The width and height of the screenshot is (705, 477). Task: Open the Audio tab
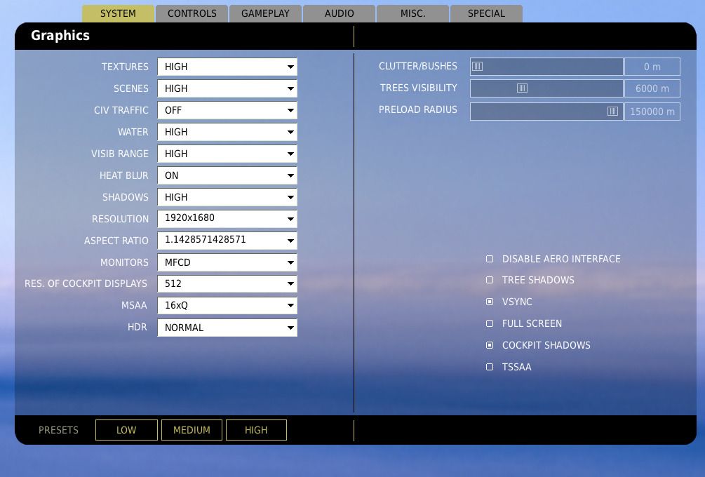click(339, 13)
